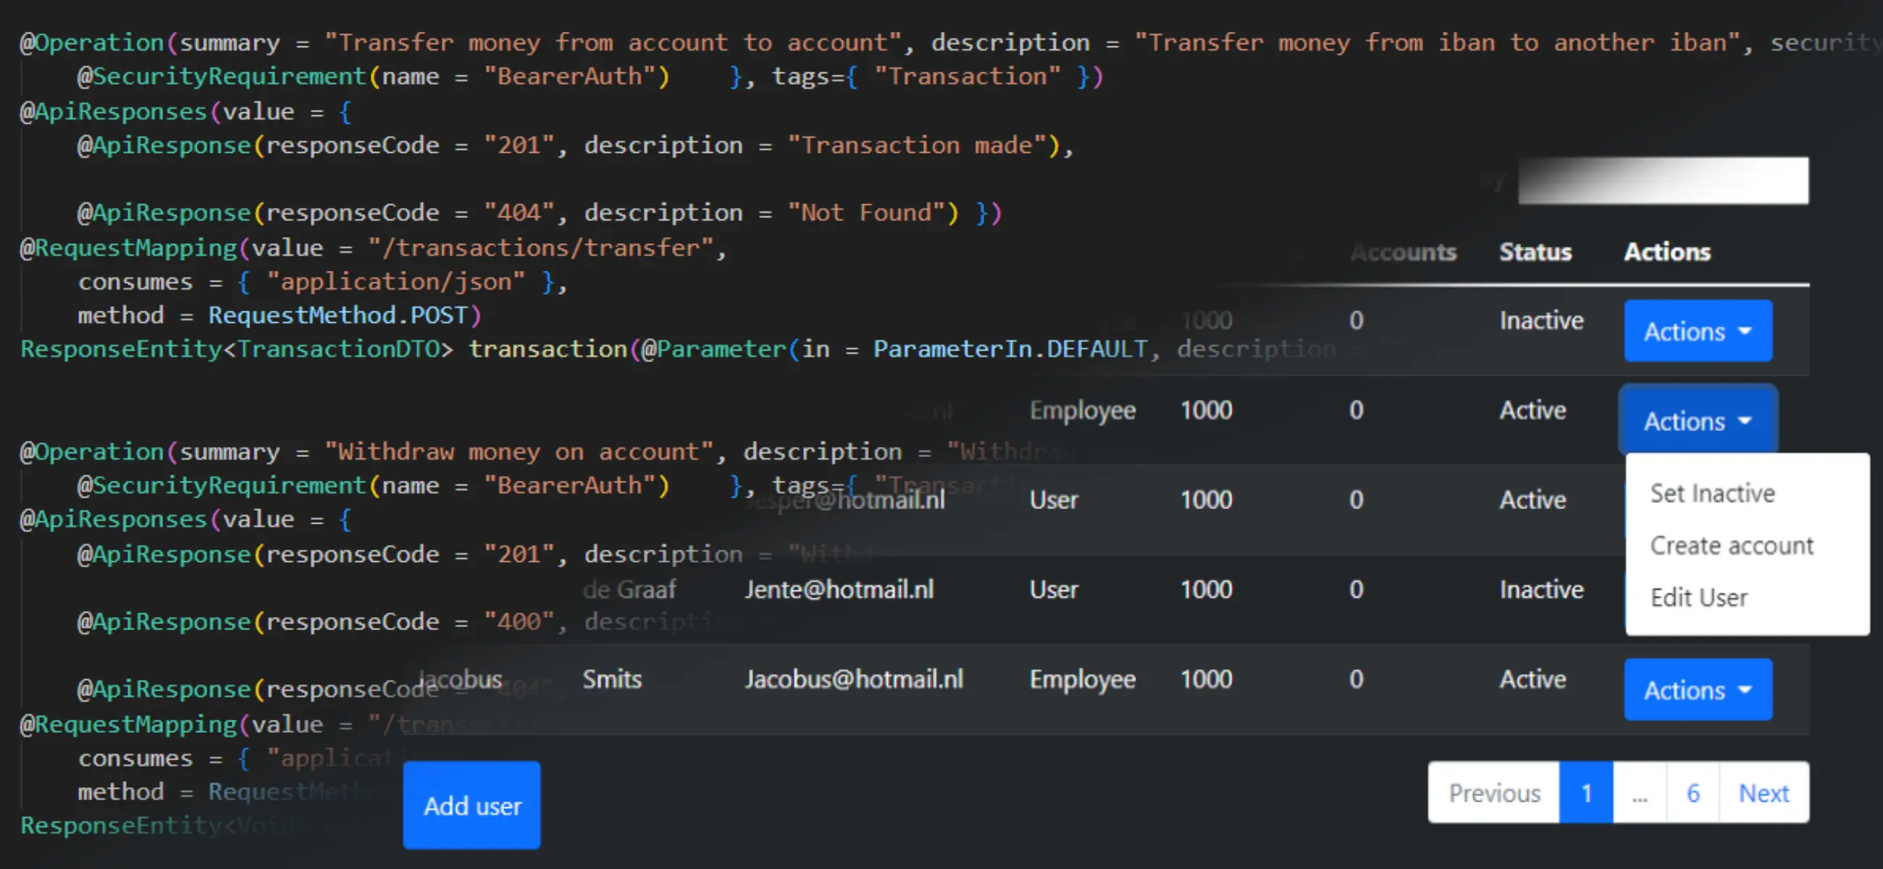Select page 1 in pagination
The image size is (1883, 869).
(x=1588, y=792)
